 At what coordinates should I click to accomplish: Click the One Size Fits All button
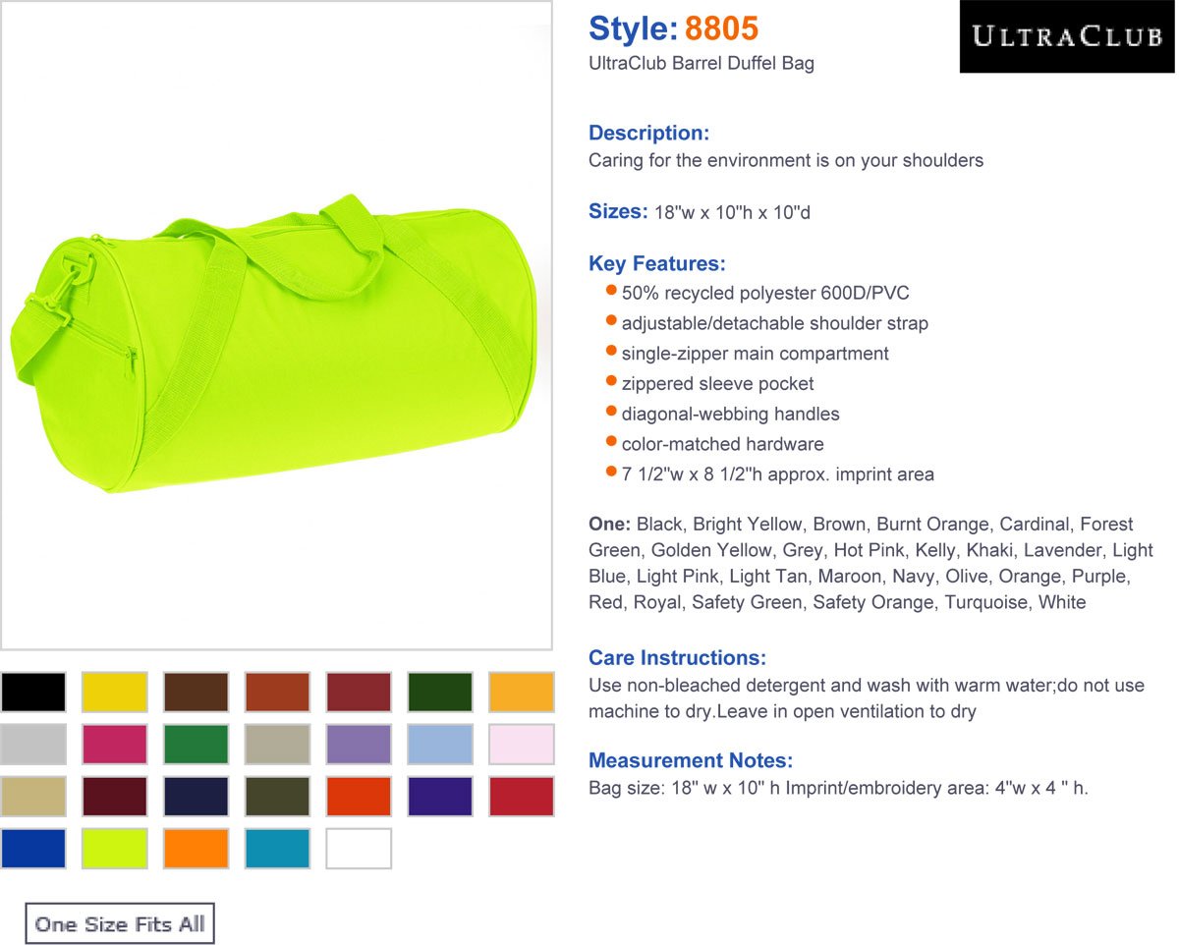(x=120, y=923)
